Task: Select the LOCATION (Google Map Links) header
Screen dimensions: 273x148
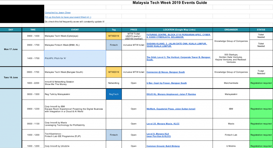Action: click(179, 30)
